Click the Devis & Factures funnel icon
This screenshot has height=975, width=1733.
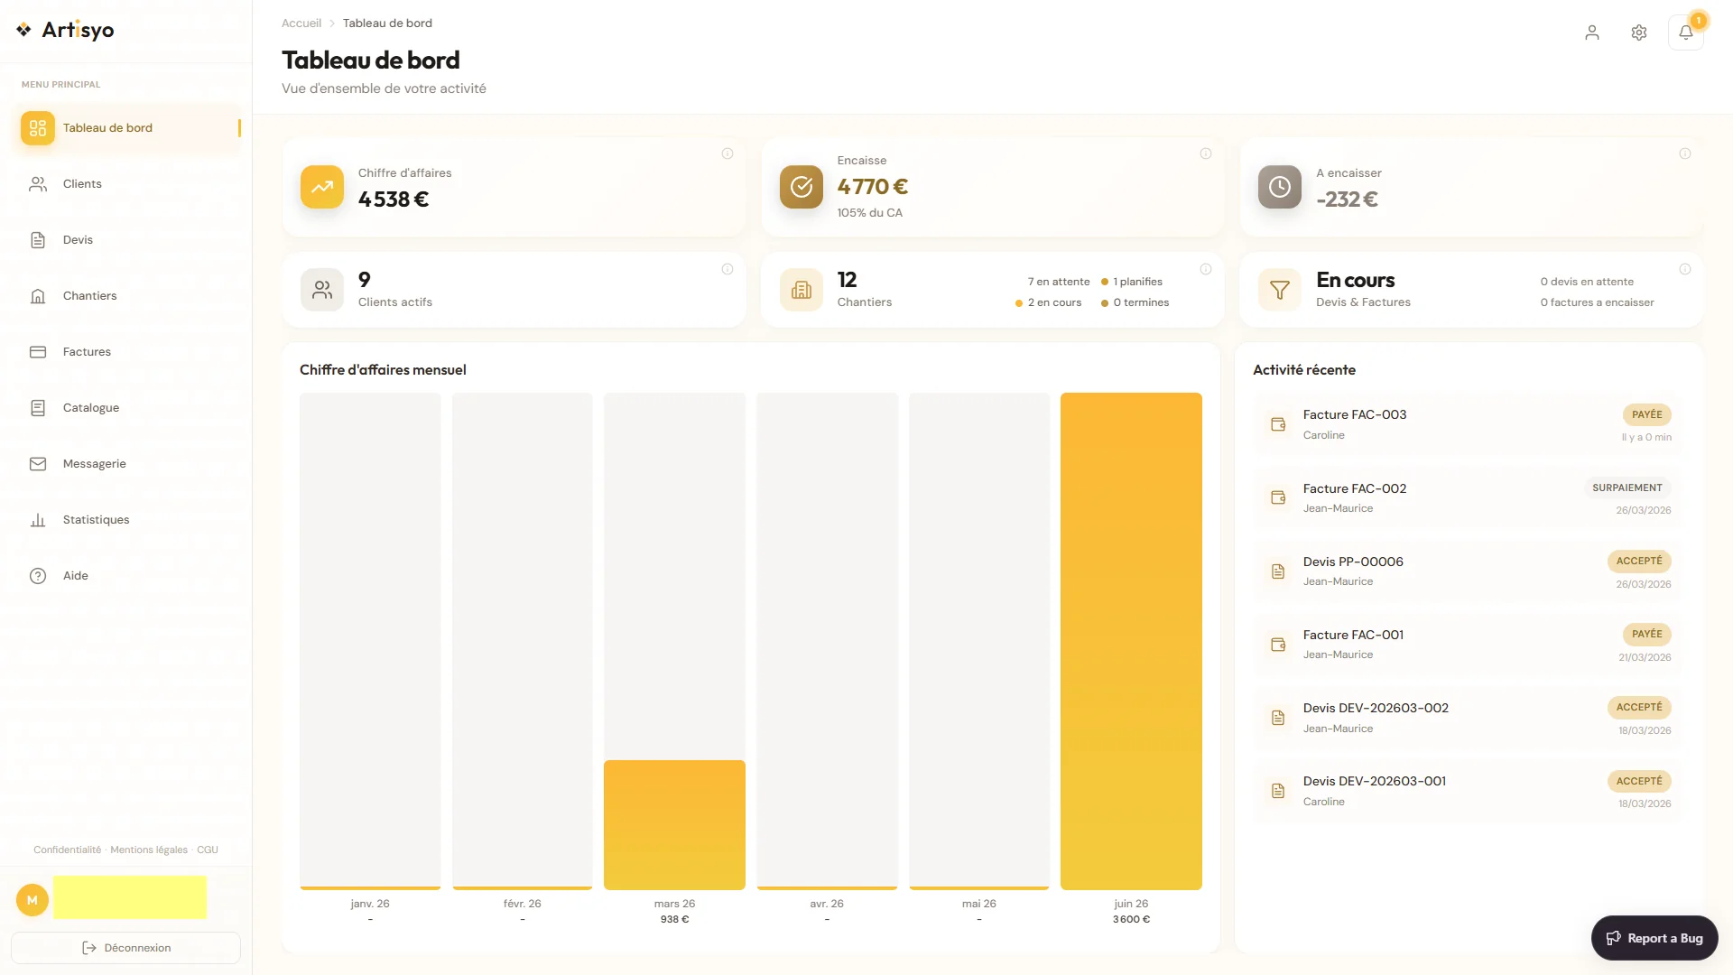[x=1280, y=290]
